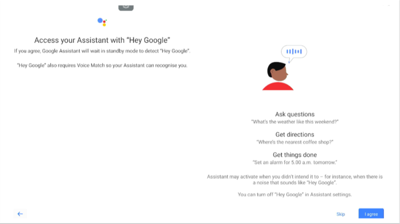Skip the Hey Google setup

(x=341, y=214)
